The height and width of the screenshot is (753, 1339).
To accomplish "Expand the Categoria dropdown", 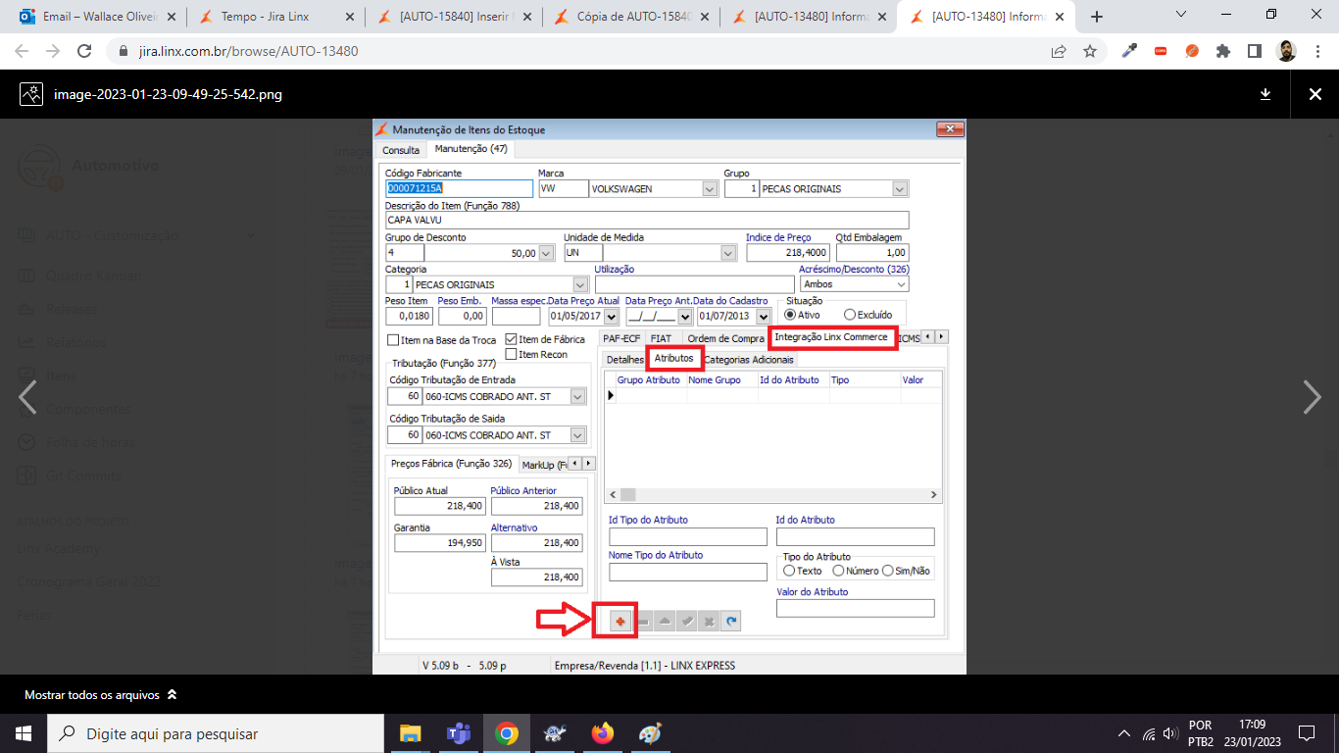I will (580, 284).
